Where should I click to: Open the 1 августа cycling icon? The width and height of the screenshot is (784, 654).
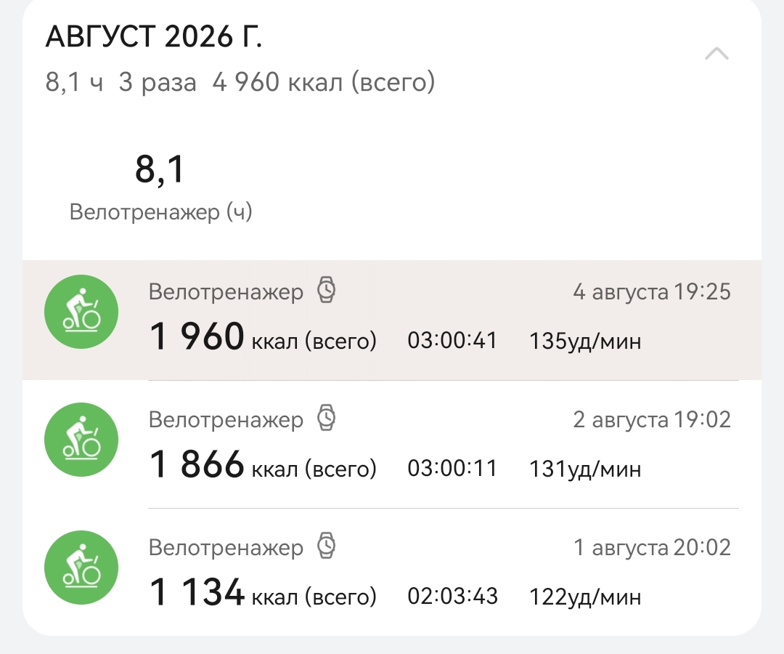(x=81, y=568)
